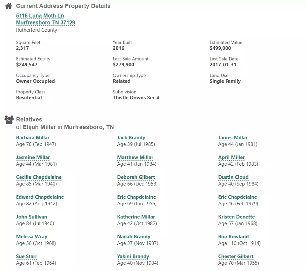The image size is (307, 271).
Task: Select the subdivision Thistle Downs Sec 4
Action: (136, 98)
